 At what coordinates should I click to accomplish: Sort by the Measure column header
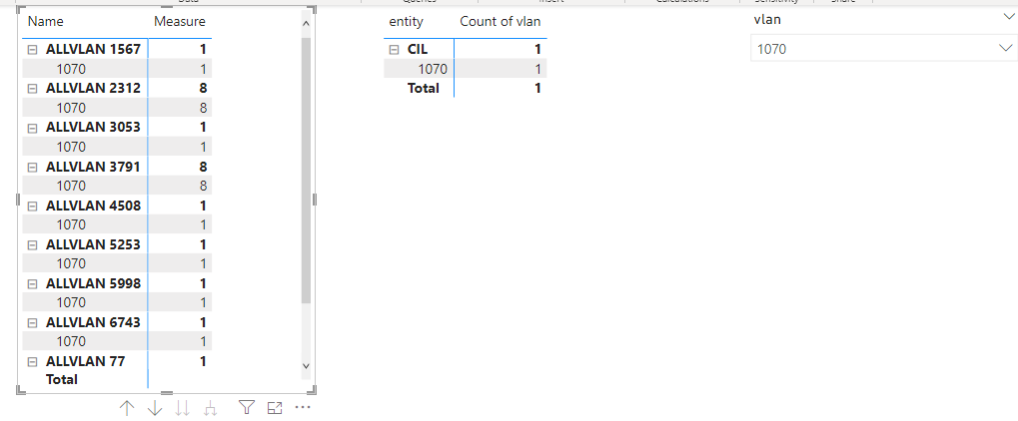180,21
